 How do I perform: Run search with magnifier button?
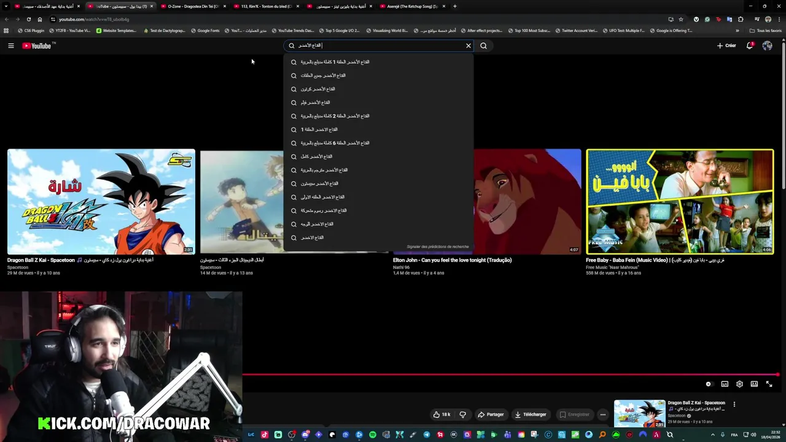(483, 45)
